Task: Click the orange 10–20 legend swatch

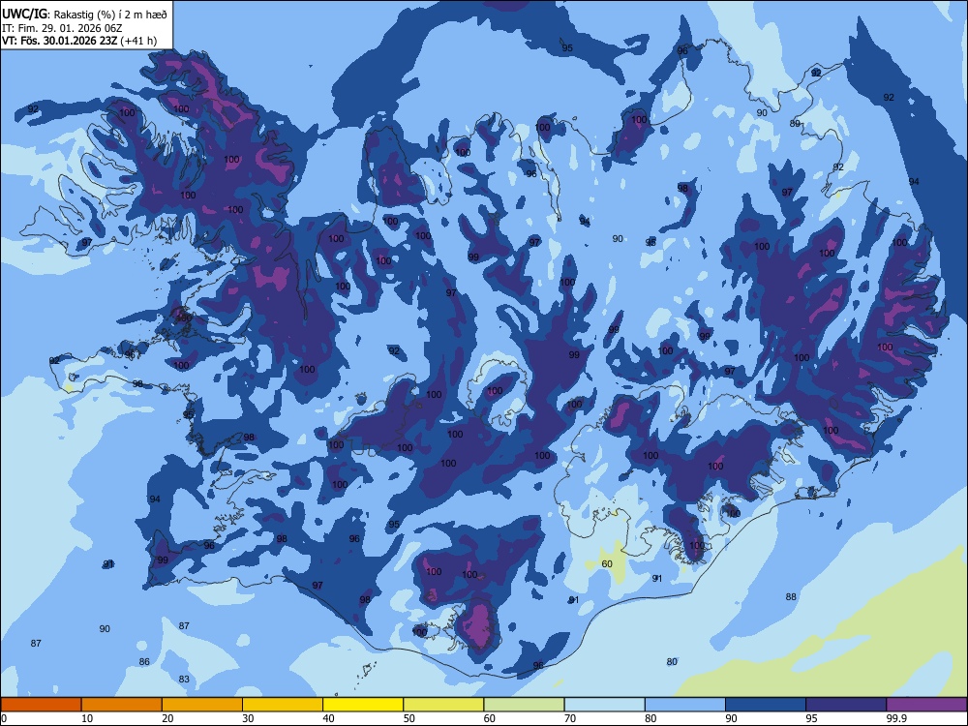Action: tap(122, 705)
